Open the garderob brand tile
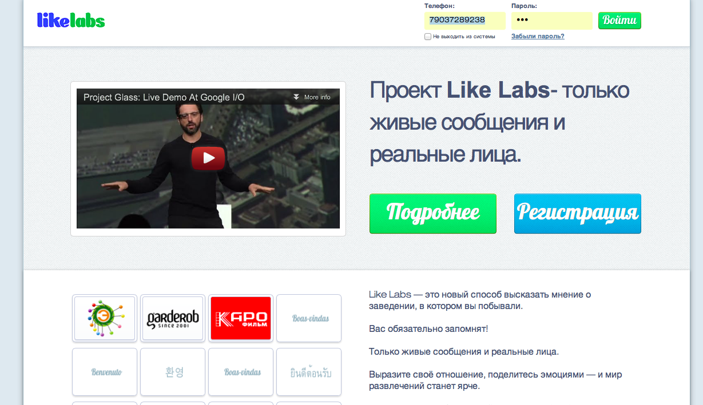Image resolution: width=703 pixels, height=405 pixels. coord(173,318)
